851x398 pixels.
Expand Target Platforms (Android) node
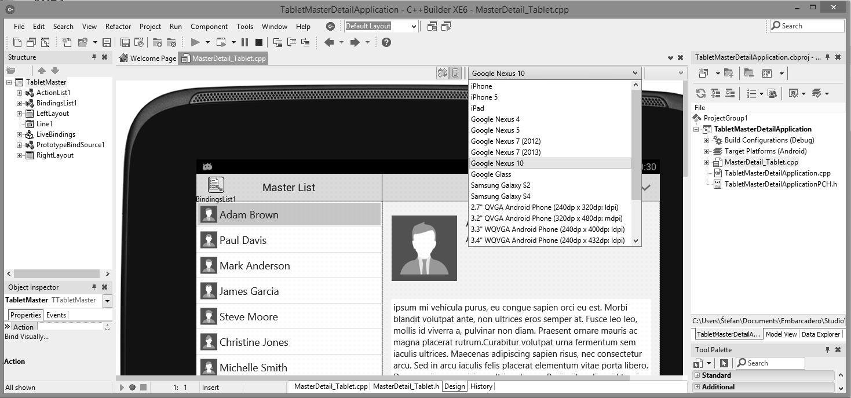[706, 151]
